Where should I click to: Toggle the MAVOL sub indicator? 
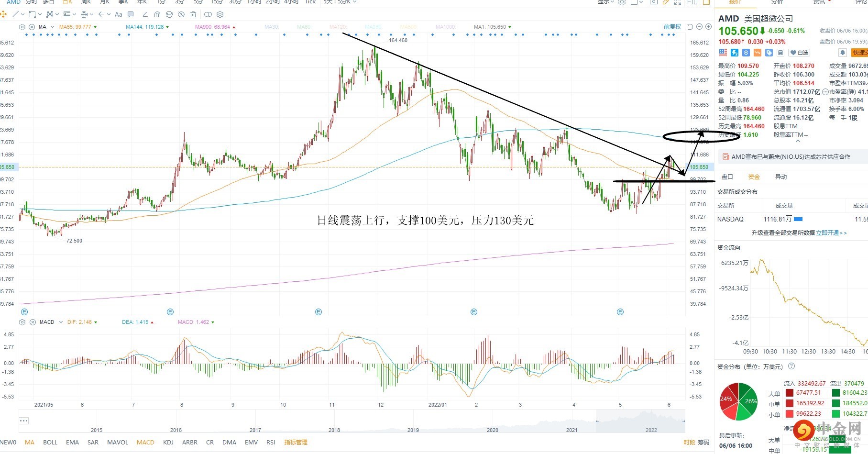coord(118,443)
